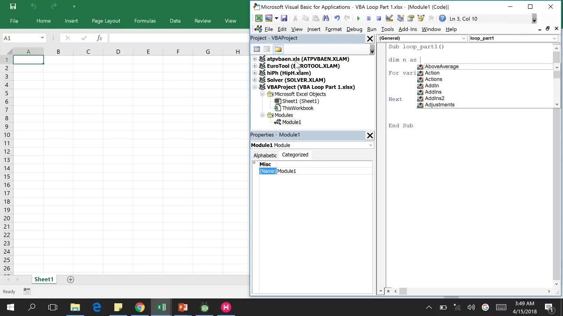The width and height of the screenshot is (563, 316).
Task: Click the blue Help question mark icon
Action: (442, 18)
